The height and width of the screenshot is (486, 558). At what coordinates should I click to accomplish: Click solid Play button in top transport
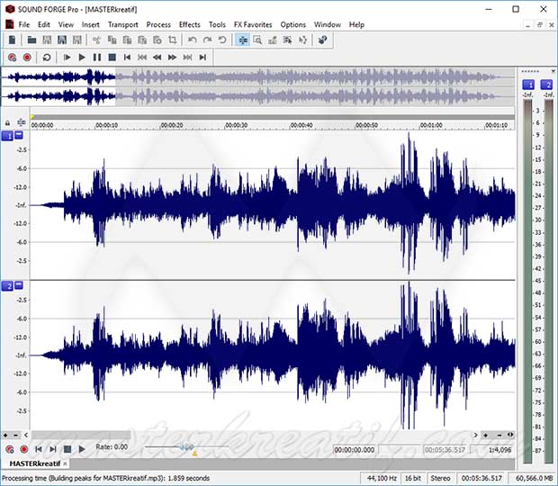click(82, 58)
